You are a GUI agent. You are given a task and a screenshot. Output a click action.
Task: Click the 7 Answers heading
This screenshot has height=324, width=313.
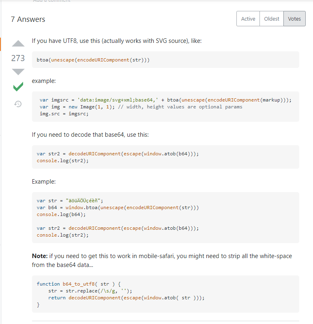(x=28, y=19)
